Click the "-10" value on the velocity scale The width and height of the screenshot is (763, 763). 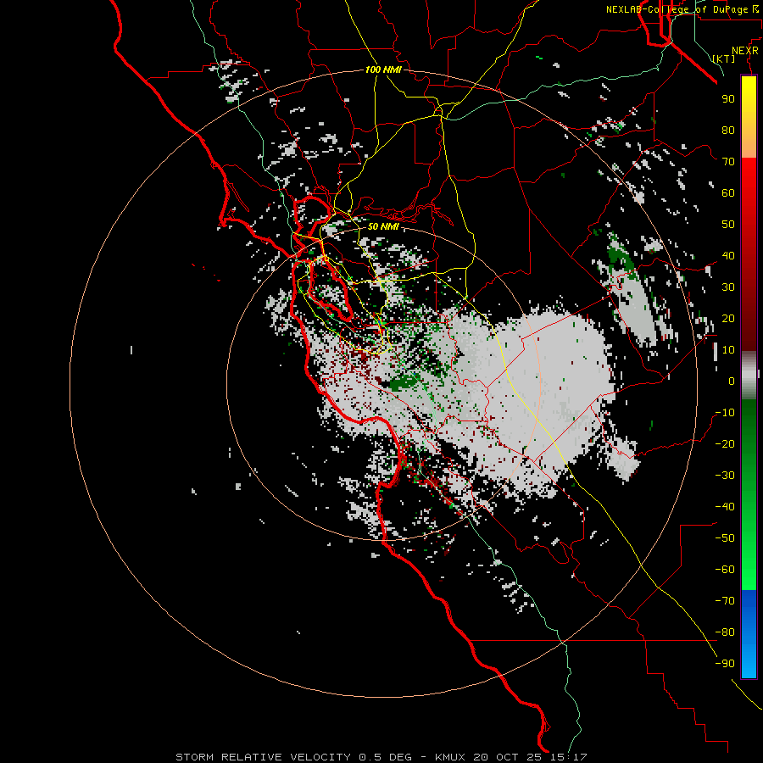[x=725, y=413]
